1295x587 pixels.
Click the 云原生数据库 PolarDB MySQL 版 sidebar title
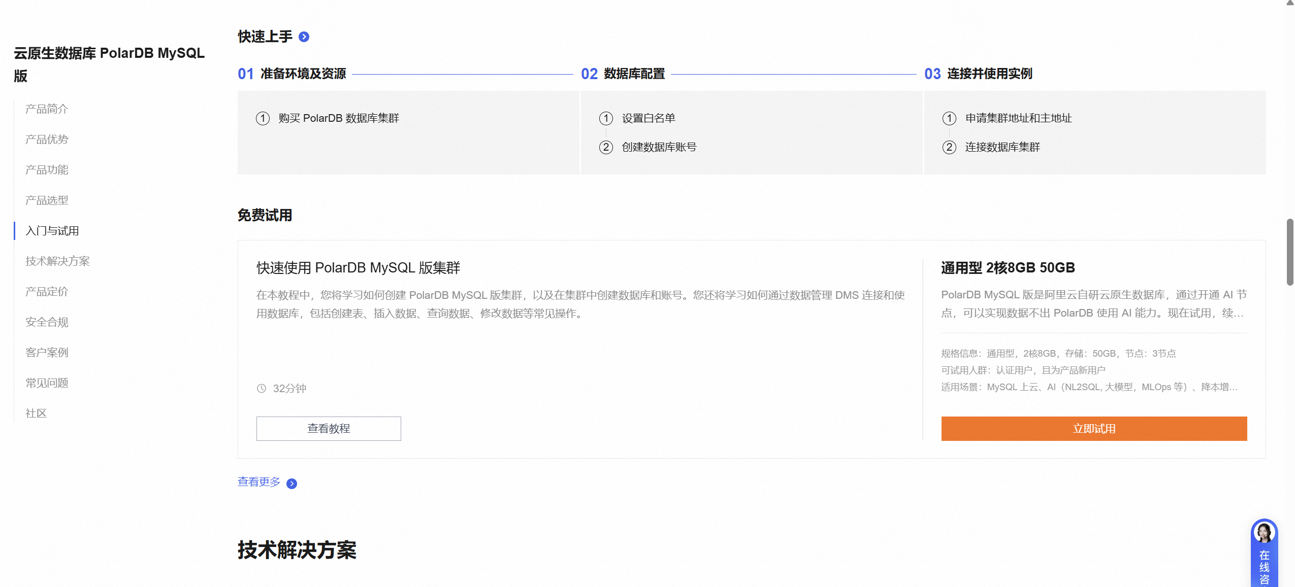coord(109,64)
